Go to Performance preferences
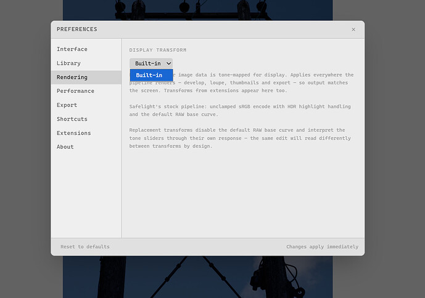 [86, 91]
